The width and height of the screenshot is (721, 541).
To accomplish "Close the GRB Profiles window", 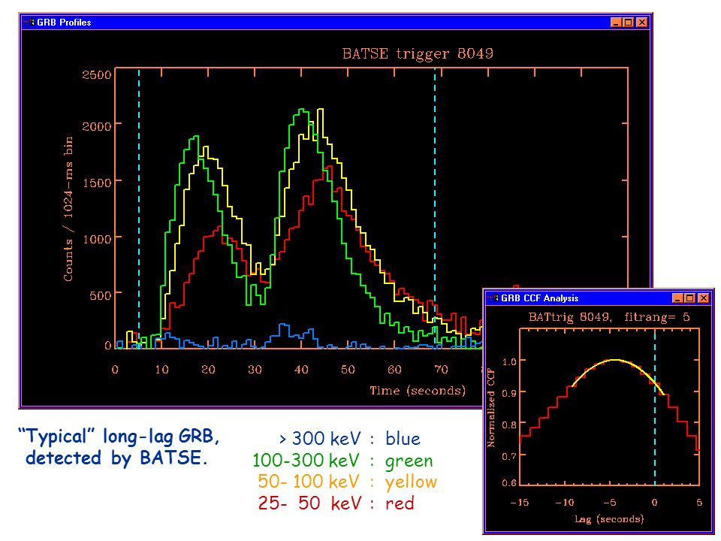I will coord(642,22).
